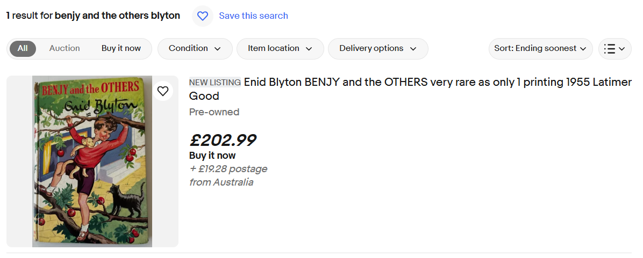Click the from Australia location text

[x=221, y=182]
